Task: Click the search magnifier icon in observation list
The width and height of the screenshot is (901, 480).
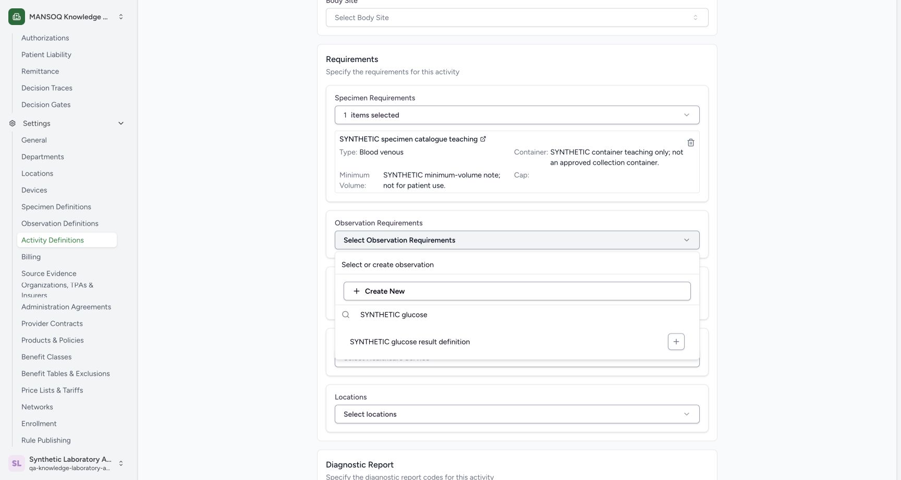Action: coord(346,315)
